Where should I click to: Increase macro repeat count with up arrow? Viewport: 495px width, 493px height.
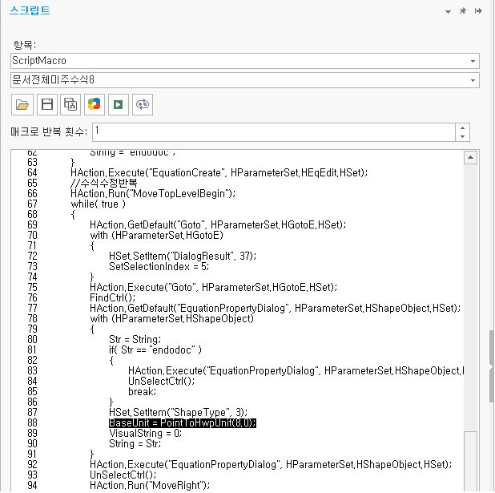(462, 128)
